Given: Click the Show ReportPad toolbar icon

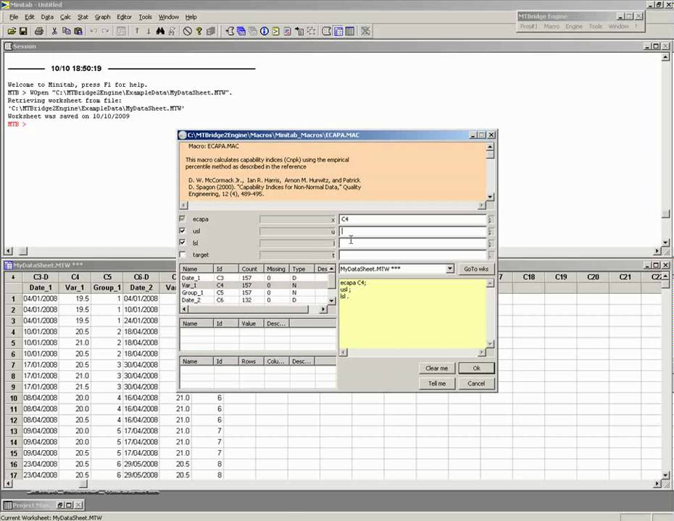Looking at the screenshot, I should (x=287, y=31).
